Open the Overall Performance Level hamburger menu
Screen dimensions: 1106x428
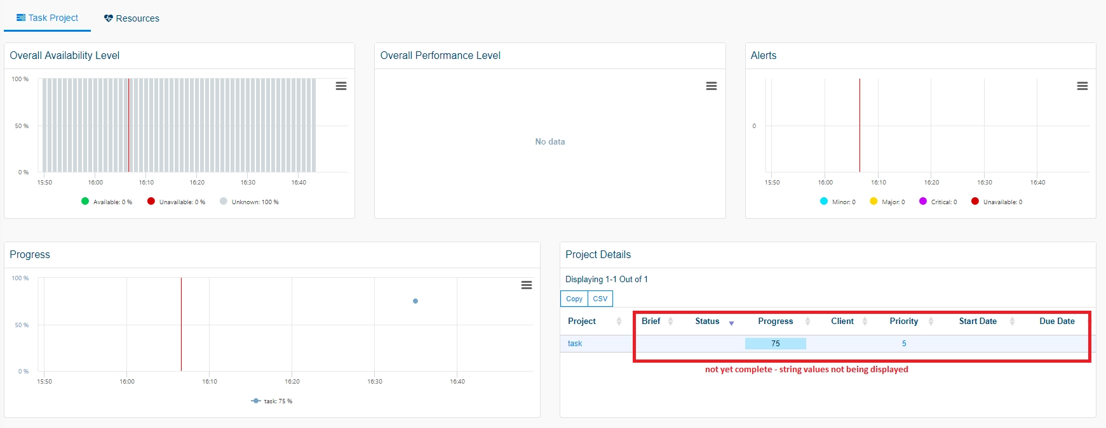711,86
